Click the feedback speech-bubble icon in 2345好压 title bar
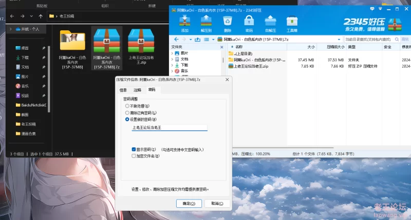 (x=372, y=9)
